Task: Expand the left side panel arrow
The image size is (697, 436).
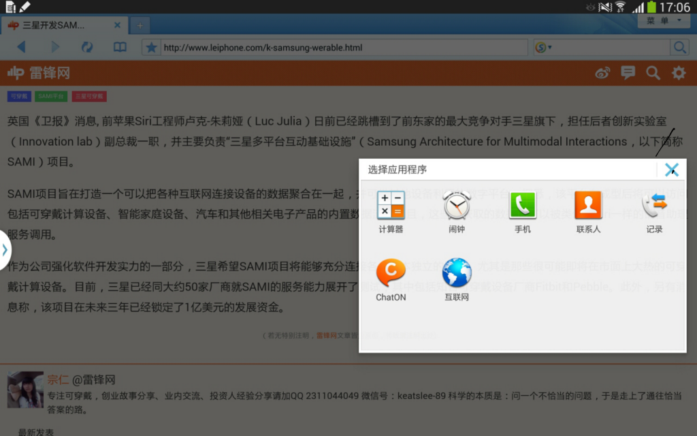Action: [5, 250]
